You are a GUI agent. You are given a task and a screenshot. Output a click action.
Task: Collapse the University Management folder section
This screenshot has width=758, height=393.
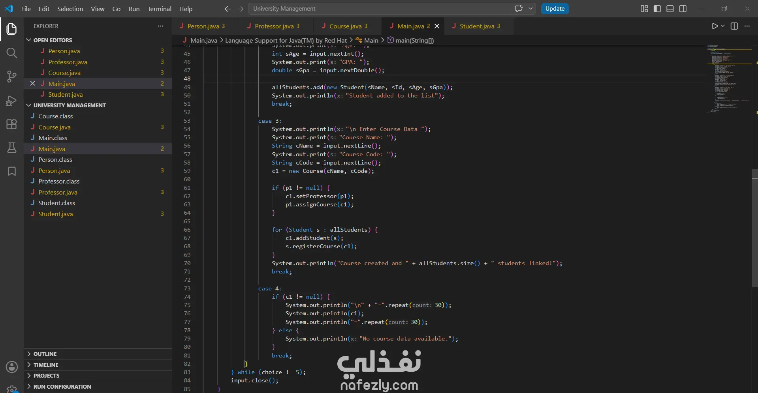click(98, 105)
